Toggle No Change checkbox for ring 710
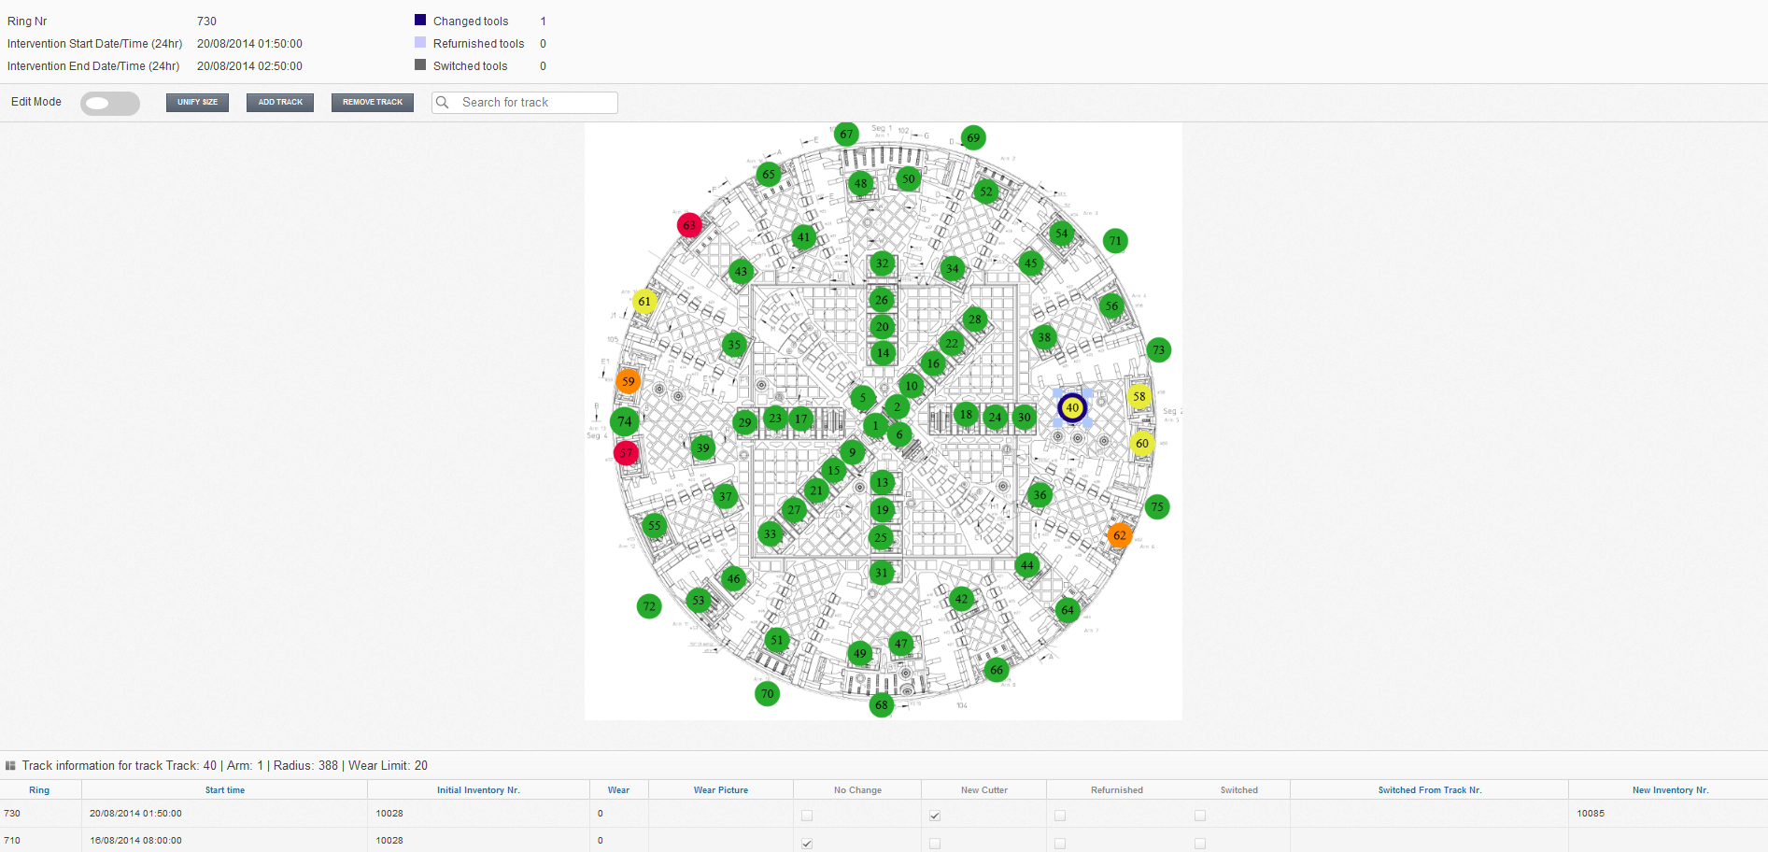1768x852 pixels. point(807,843)
